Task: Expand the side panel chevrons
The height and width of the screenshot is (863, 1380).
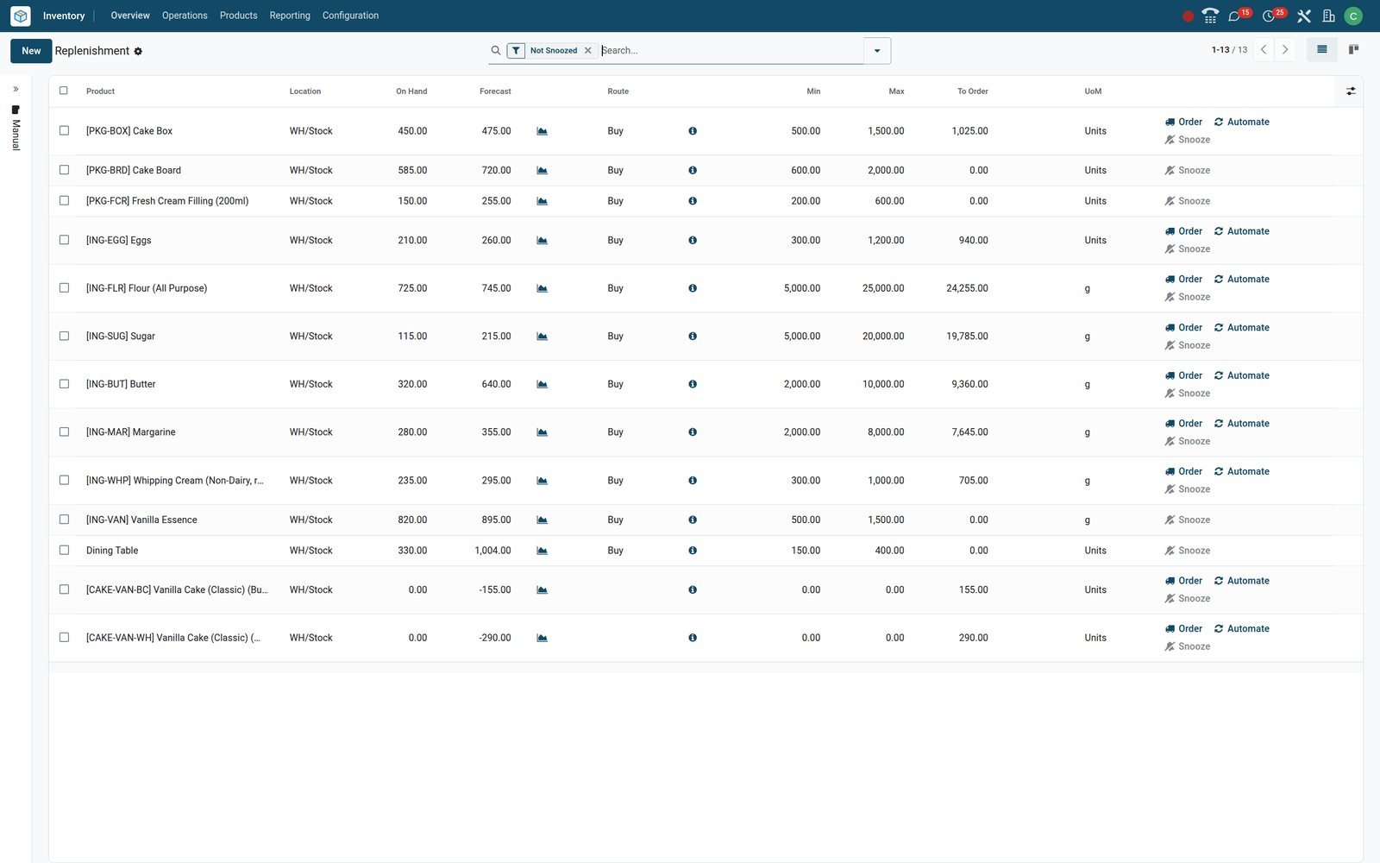Action: 16,89
